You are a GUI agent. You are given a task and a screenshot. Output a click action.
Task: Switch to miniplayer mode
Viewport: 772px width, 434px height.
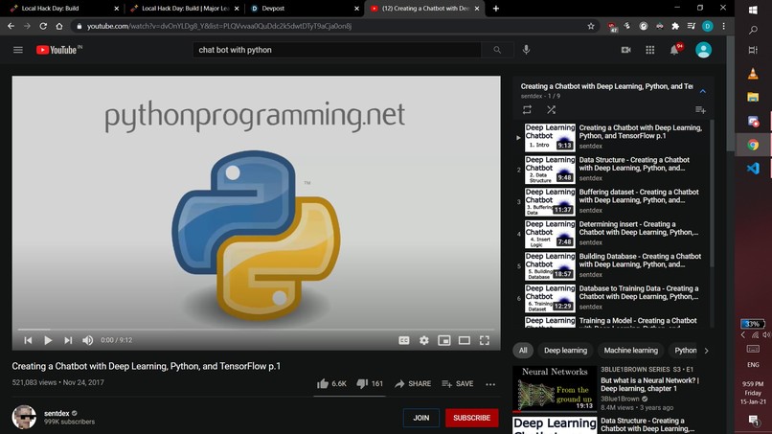(x=444, y=340)
